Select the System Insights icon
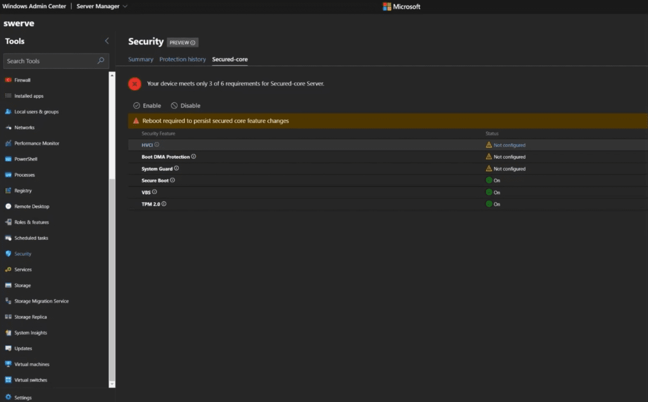This screenshot has width=648, height=402. pos(8,333)
